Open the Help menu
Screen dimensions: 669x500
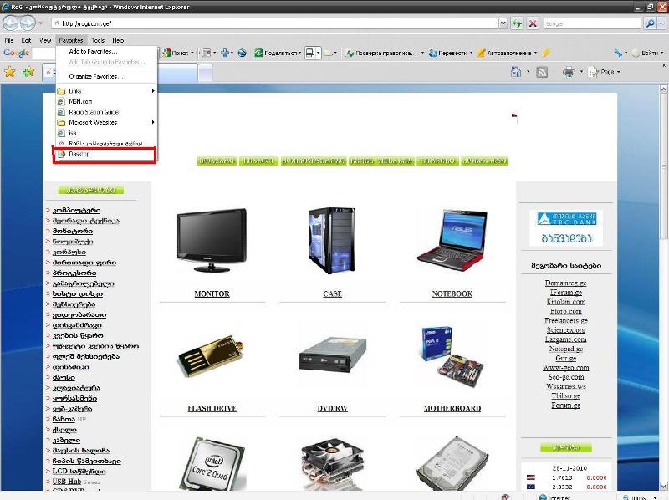tap(118, 40)
